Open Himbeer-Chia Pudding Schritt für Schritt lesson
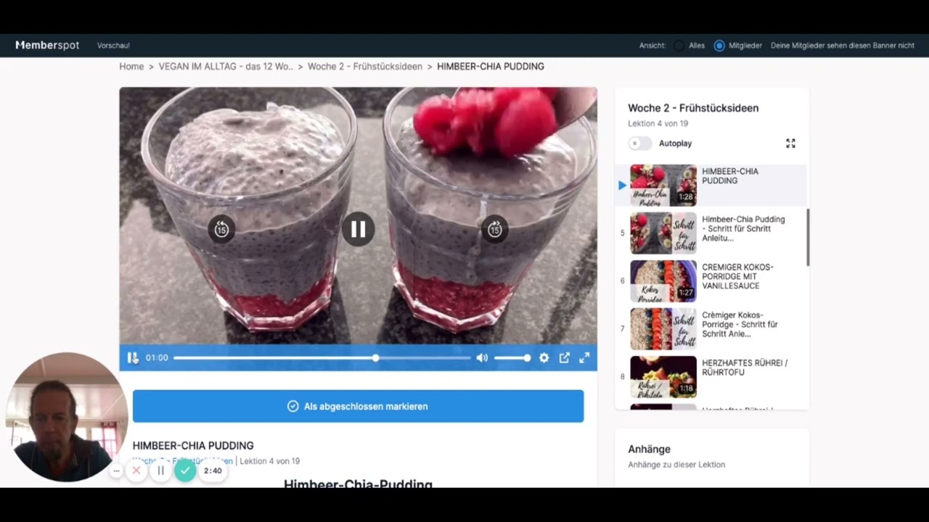The image size is (929, 522). [x=711, y=233]
